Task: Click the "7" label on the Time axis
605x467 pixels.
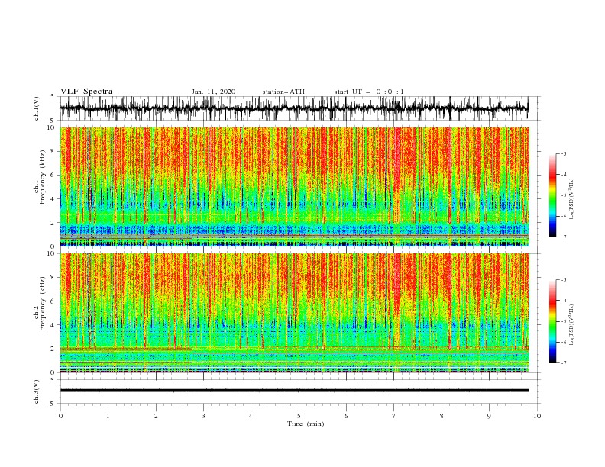Action: click(394, 416)
